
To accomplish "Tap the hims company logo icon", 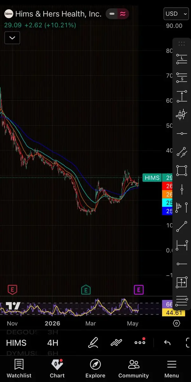I will [x=9, y=14].
